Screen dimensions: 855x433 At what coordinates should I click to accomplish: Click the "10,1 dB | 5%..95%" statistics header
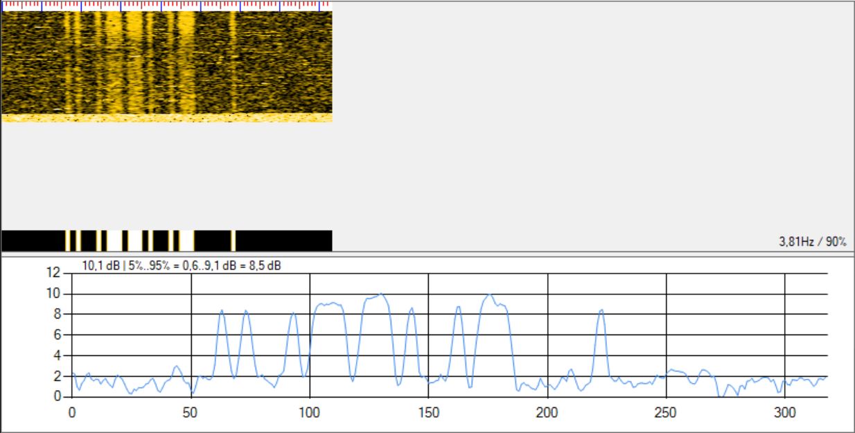click(x=182, y=265)
